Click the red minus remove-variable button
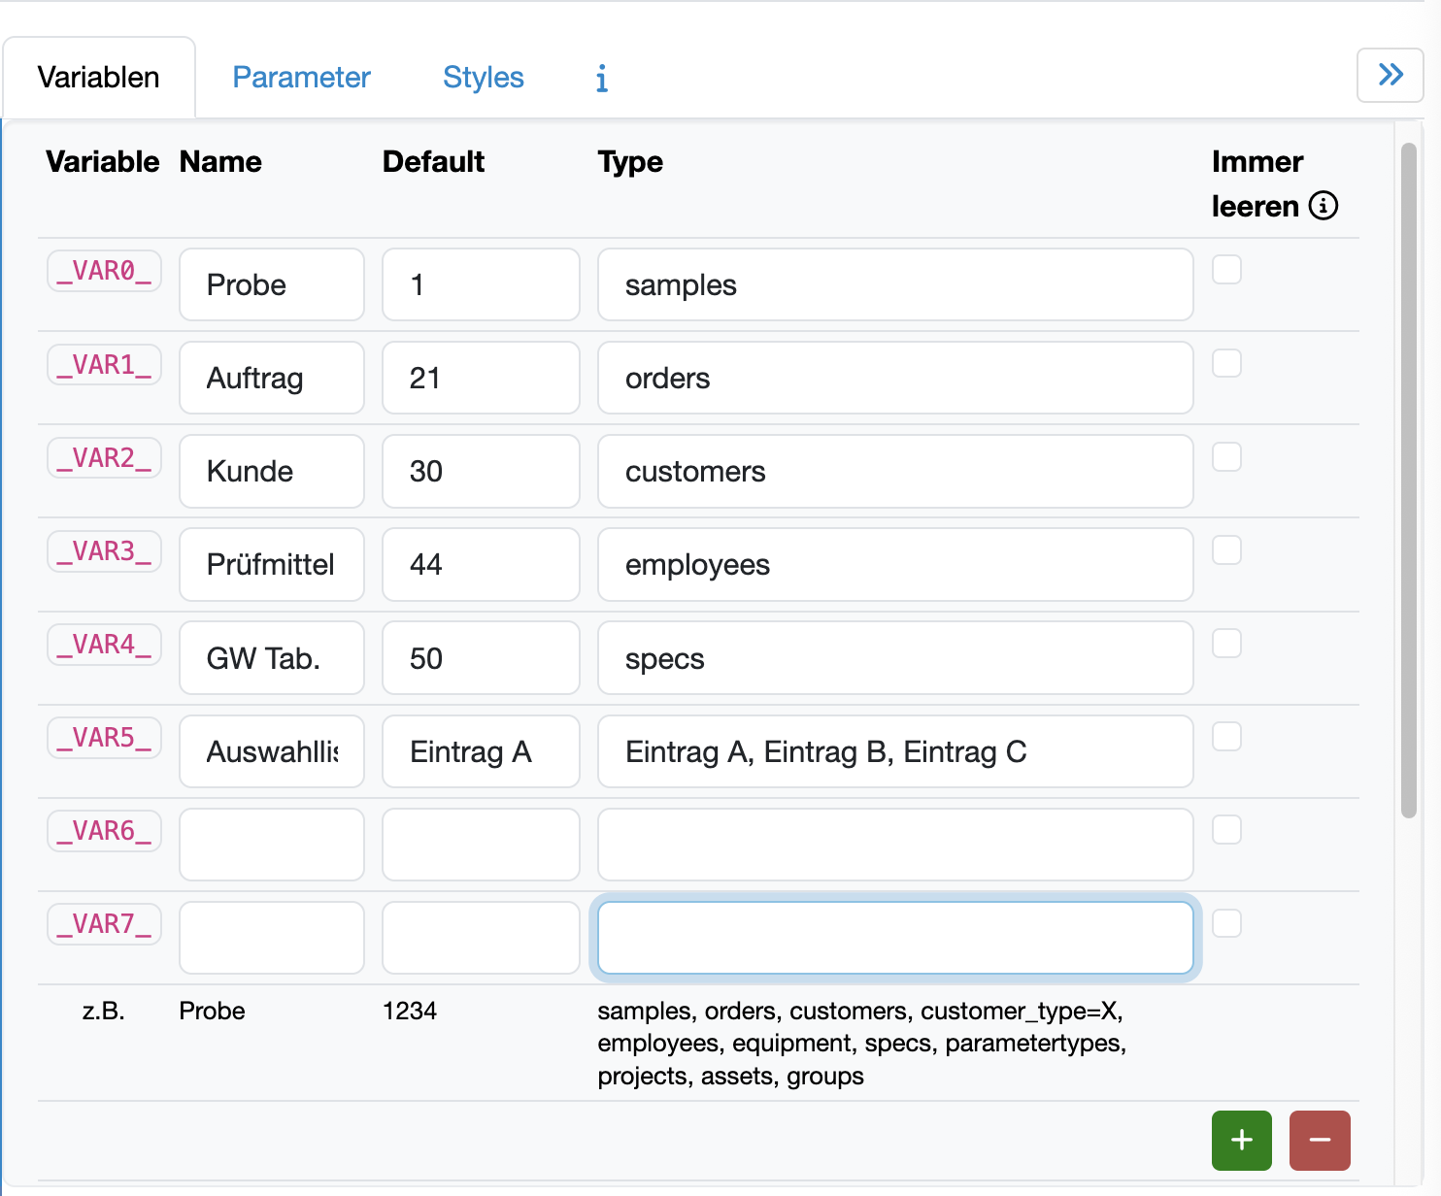 click(x=1319, y=1140)
